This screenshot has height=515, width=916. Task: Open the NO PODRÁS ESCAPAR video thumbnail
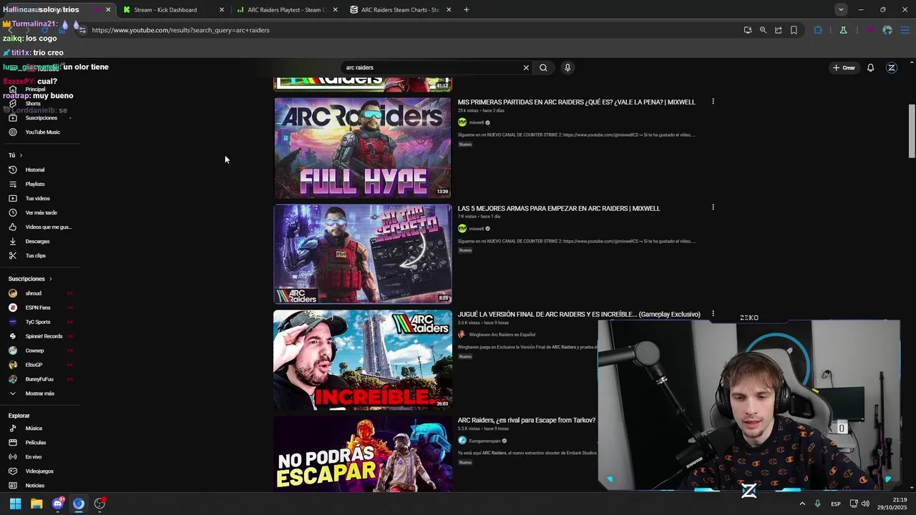coord(363,454)
